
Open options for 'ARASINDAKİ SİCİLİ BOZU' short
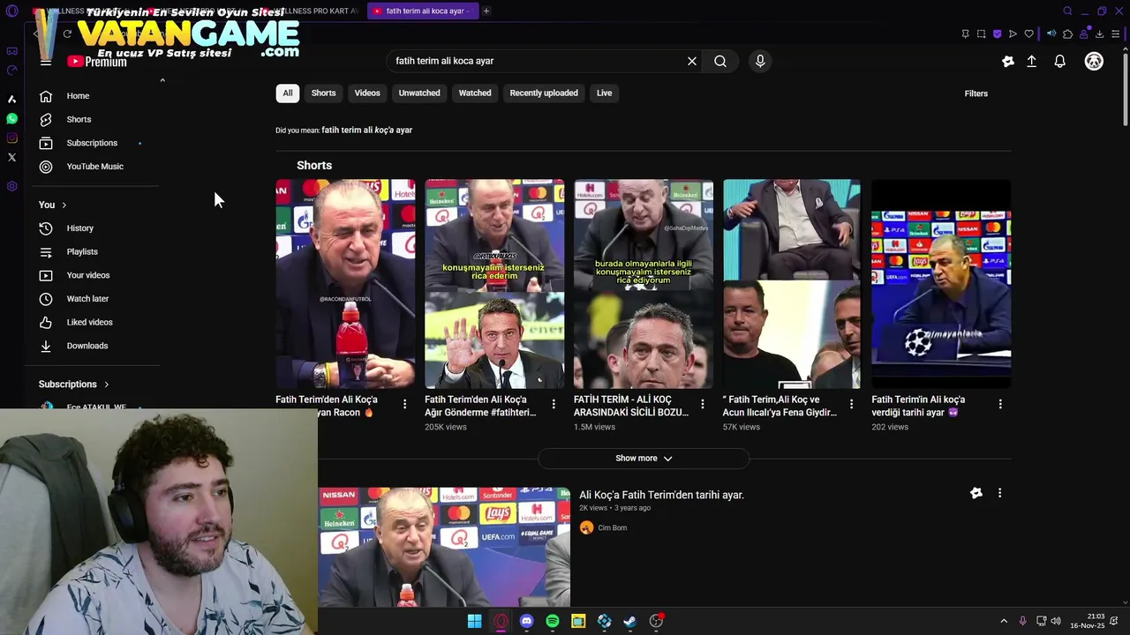703,404
